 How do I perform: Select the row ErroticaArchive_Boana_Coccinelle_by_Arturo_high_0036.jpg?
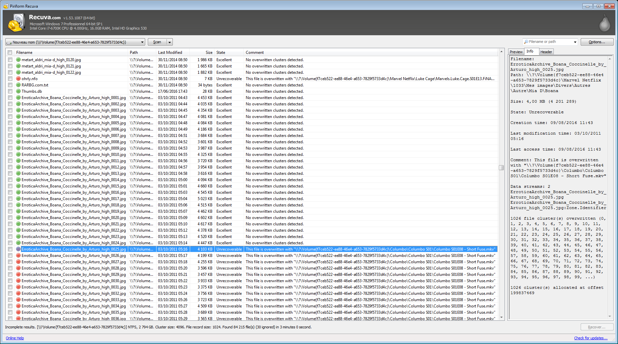tap(251, 318)
